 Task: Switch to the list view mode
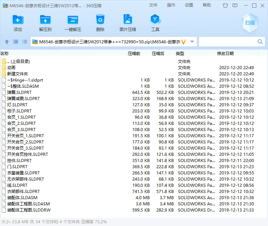[25, 42]
